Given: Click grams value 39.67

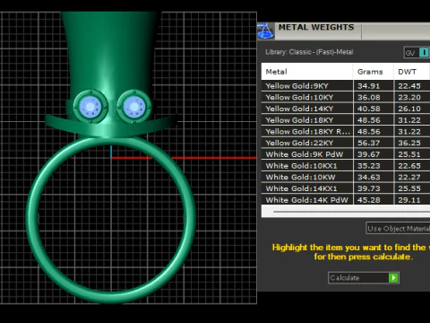Looking at the screenshot, I should tap(369, 154).
